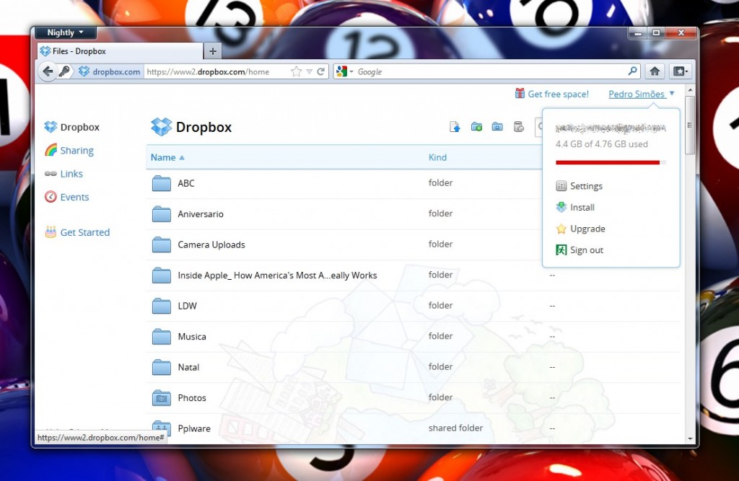
Task: Open the Sharing link in sidebar
Action: coord(76,150)
